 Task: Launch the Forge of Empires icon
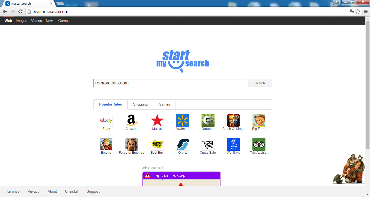point(132,144)
